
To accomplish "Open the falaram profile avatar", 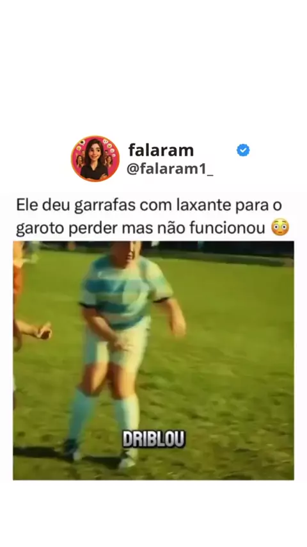I will [x=95, y=159].
